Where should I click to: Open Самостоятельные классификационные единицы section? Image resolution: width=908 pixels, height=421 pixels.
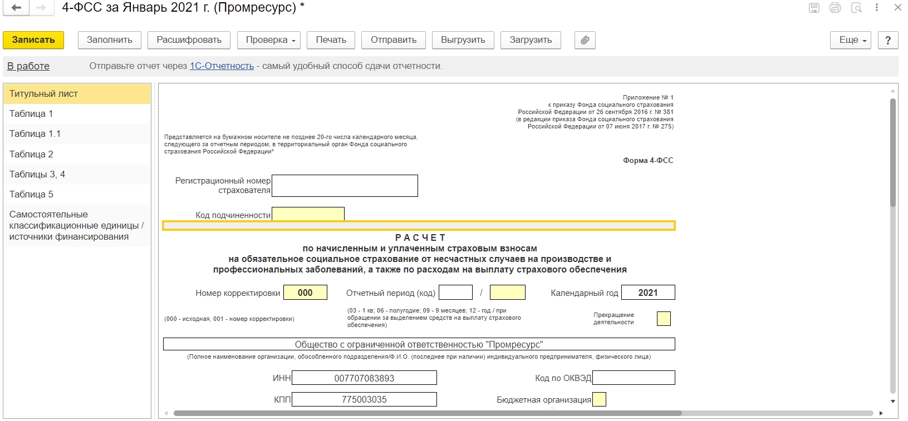[x=77, y=226]
